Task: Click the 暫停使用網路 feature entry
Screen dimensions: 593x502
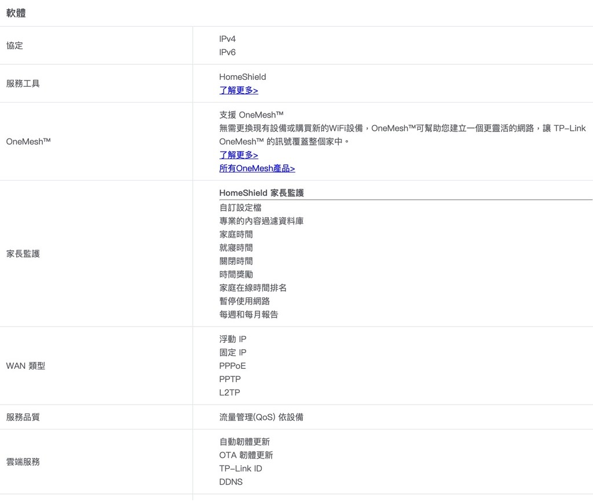Action: click(x=244, y=301)
